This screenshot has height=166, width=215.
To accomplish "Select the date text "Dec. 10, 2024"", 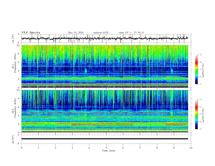I will point(76,33).
